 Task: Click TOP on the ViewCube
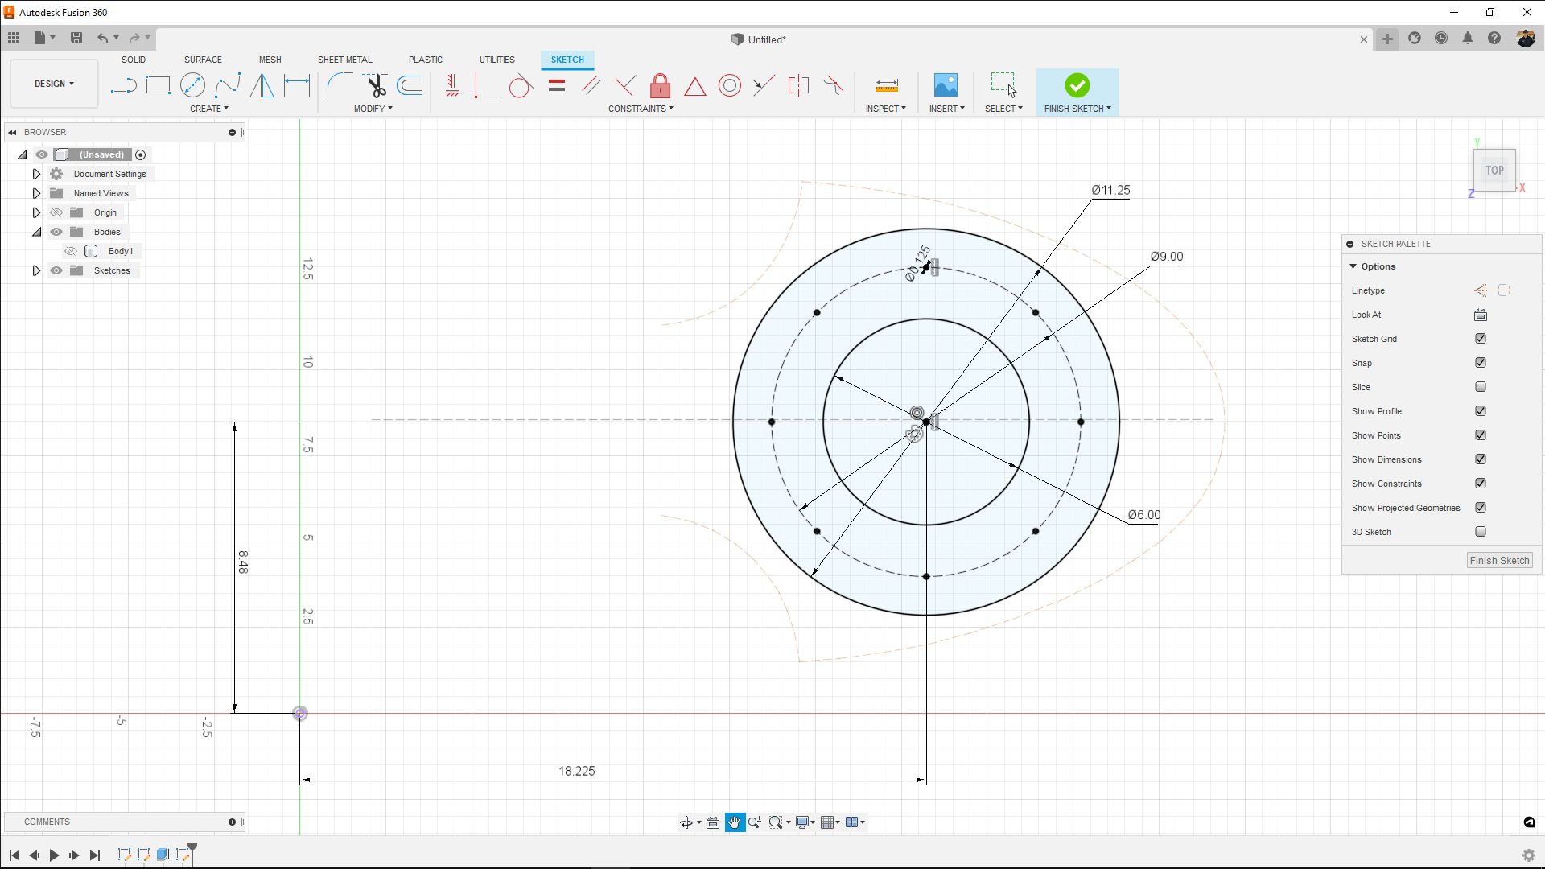tap(1493, 170)
